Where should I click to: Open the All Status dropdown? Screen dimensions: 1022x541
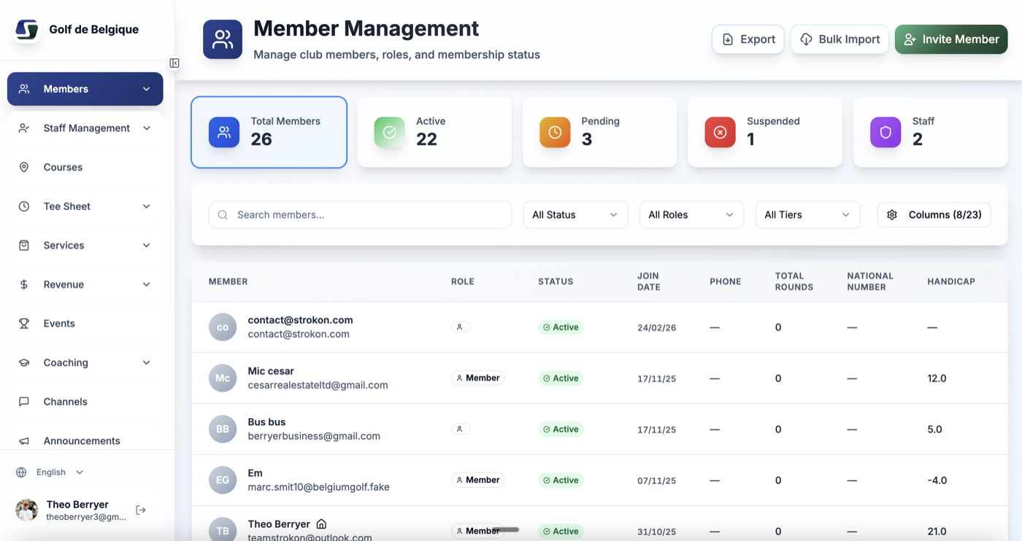(575, 215)
